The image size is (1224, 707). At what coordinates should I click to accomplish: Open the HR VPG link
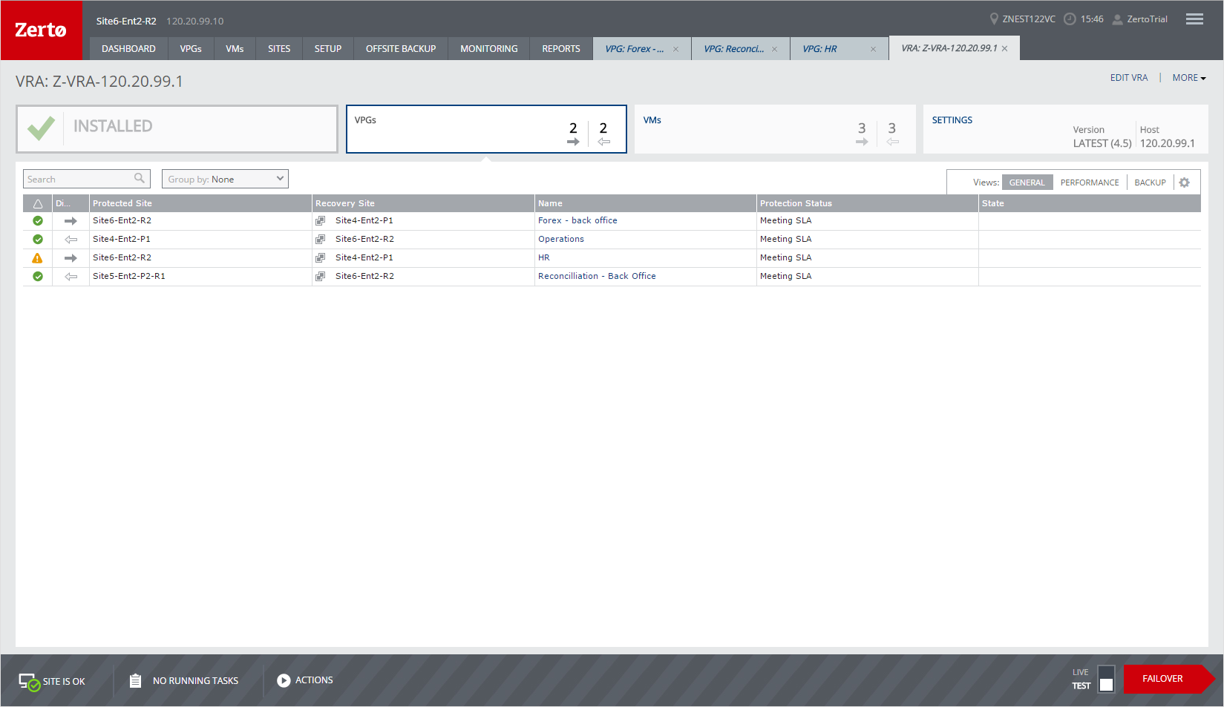pyautogui.click(x=544, y=258)
